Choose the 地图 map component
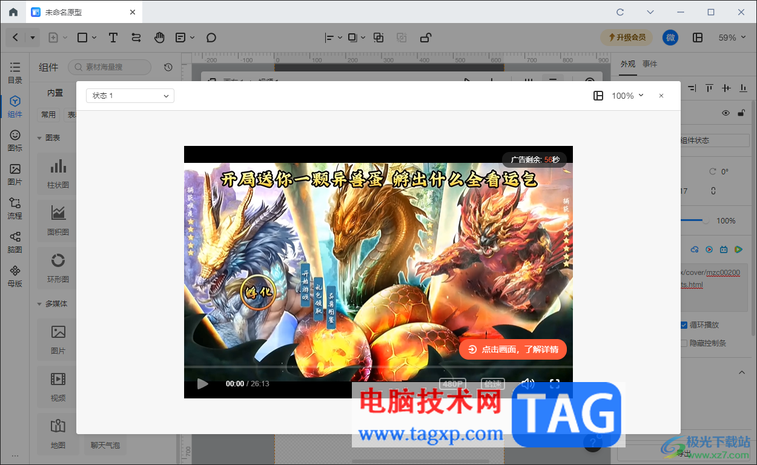Image resolution: width=757 pixels, height=465 pixels. (58, 434)
